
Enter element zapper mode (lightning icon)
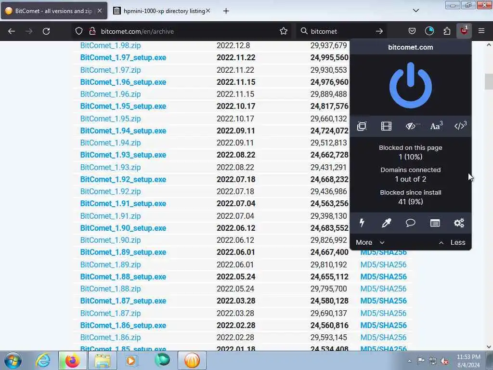(x=362, y=223)
